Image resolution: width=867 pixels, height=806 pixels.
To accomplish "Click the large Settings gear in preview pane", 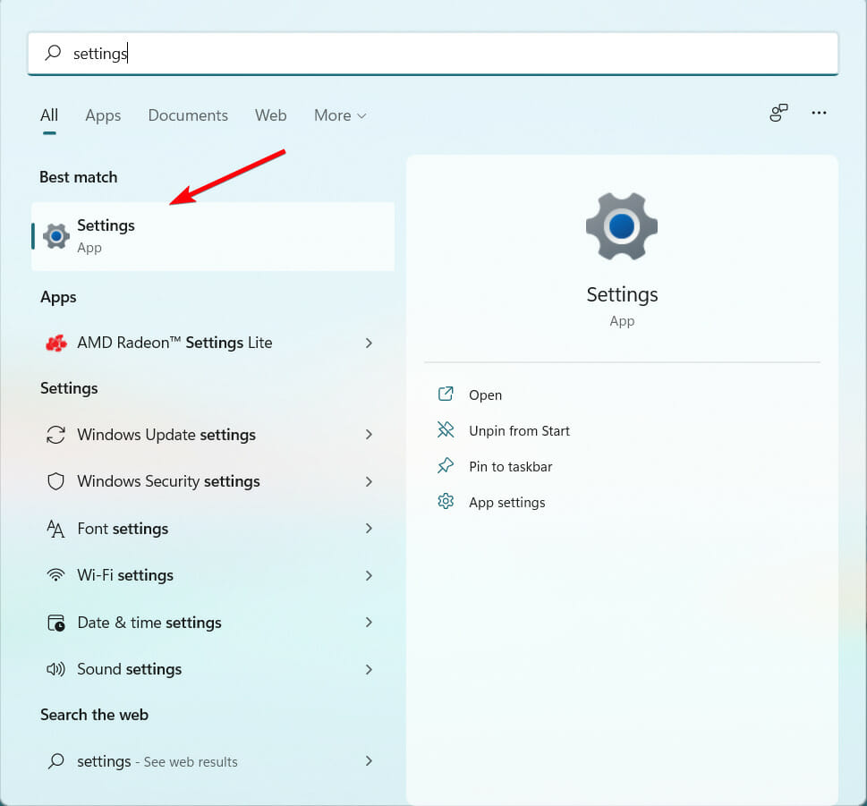I will click(622, 226).
